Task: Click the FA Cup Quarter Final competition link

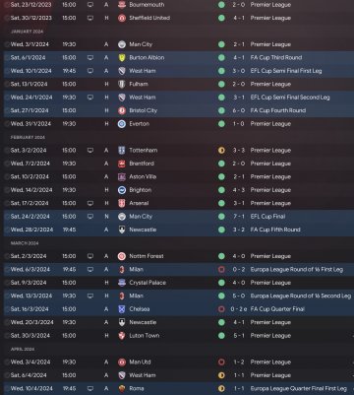Action: (x=277, y=309)
